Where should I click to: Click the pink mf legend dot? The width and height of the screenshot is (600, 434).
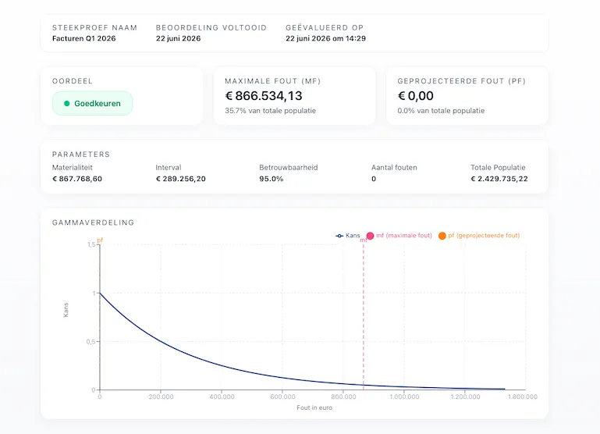pyautogui.click(x=370, y=236)
